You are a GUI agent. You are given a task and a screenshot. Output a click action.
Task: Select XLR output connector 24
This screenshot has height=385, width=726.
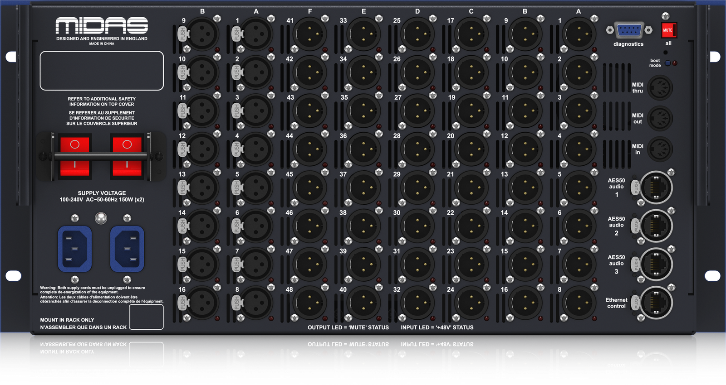pos(471,303)
